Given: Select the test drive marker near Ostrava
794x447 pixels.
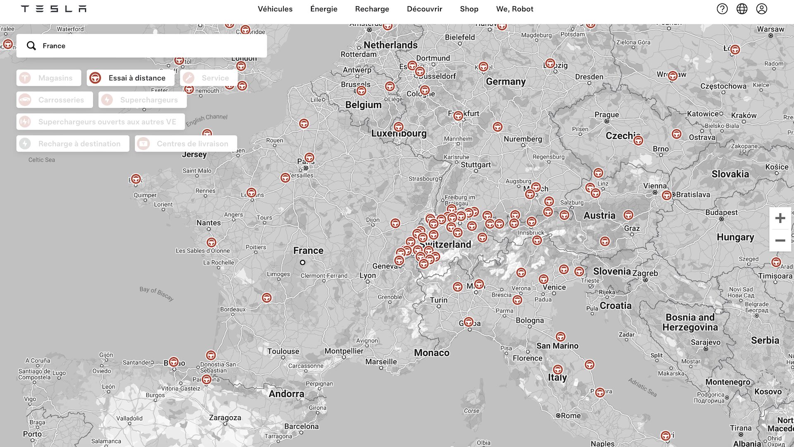Looking at the screenshot, I should tap(677, 134).
